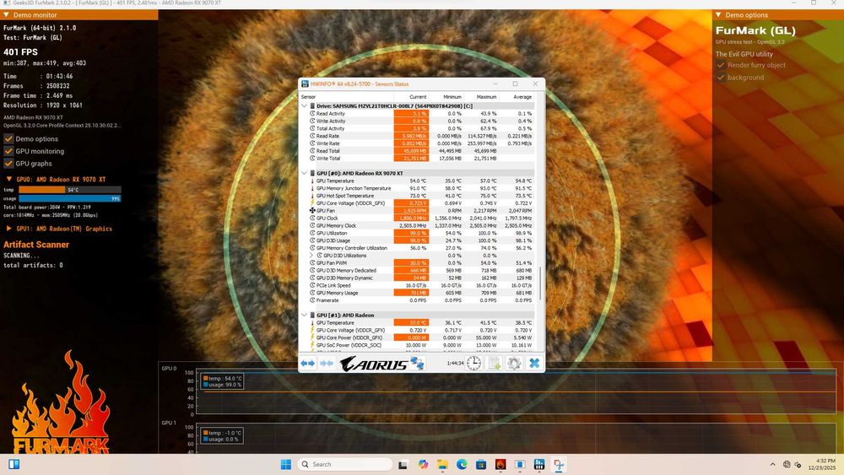Open File Explorer from taskbar

coord(442,464)
